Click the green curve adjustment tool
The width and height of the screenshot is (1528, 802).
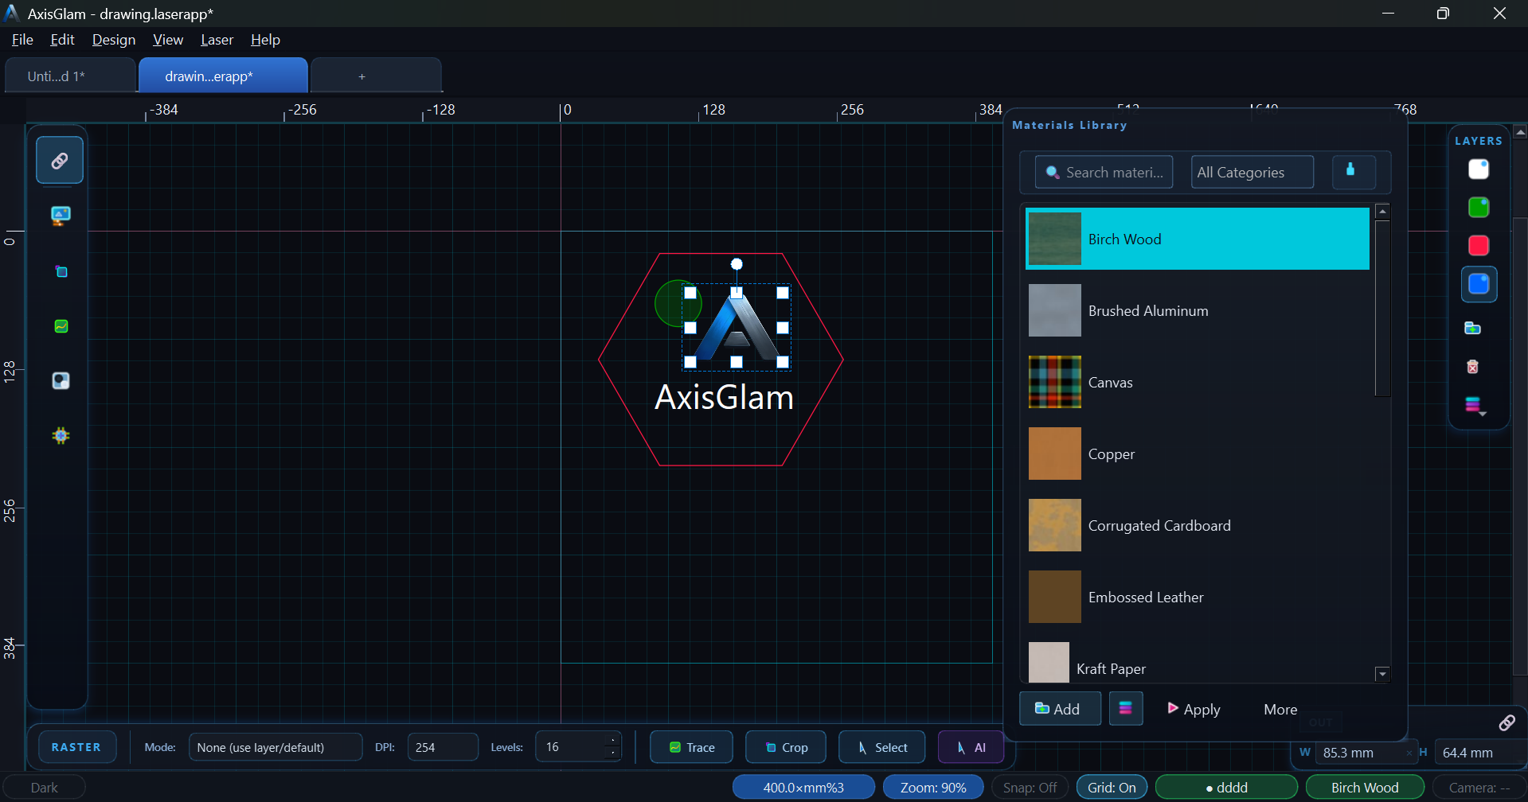60,326
